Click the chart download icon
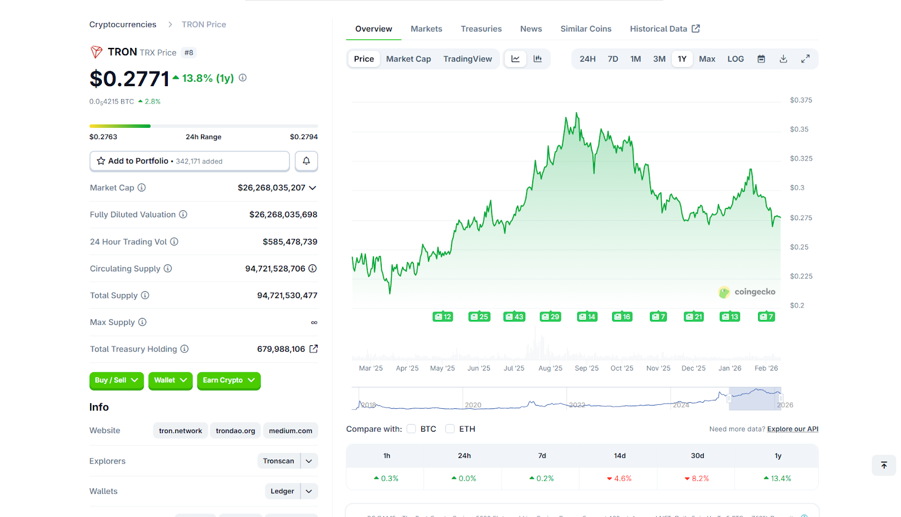This screenshot has width=901, height=517. coord(783,59)
